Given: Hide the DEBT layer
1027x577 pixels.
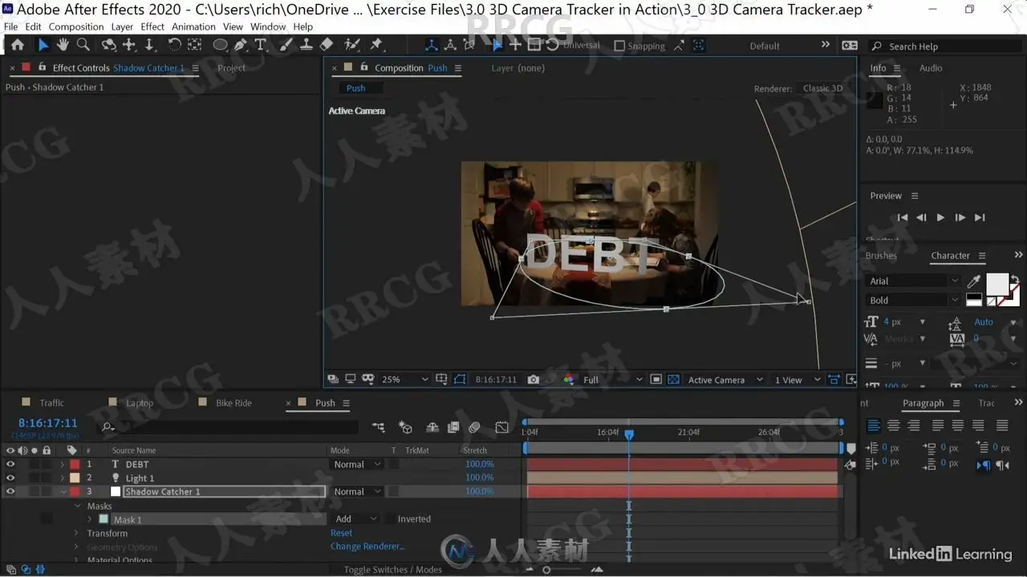Looking at the screenshot, I should click(x=10, y=464).
